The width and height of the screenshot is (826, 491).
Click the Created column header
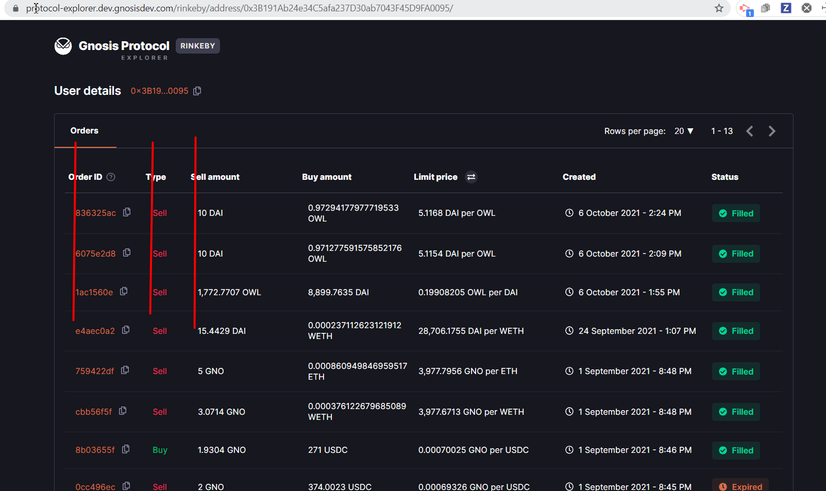point(579,177)
